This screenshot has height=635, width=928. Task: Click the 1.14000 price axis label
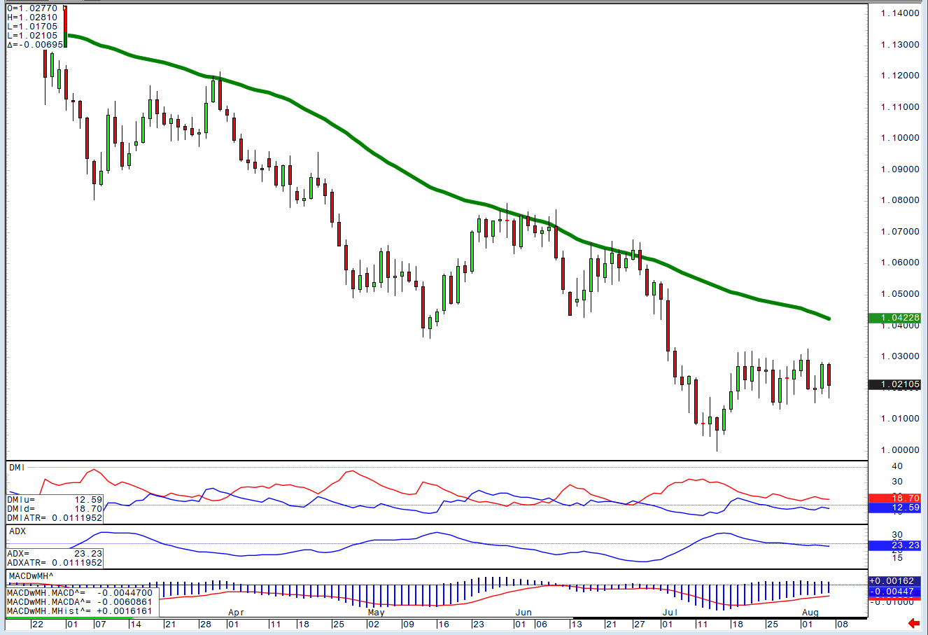[901, 13]
